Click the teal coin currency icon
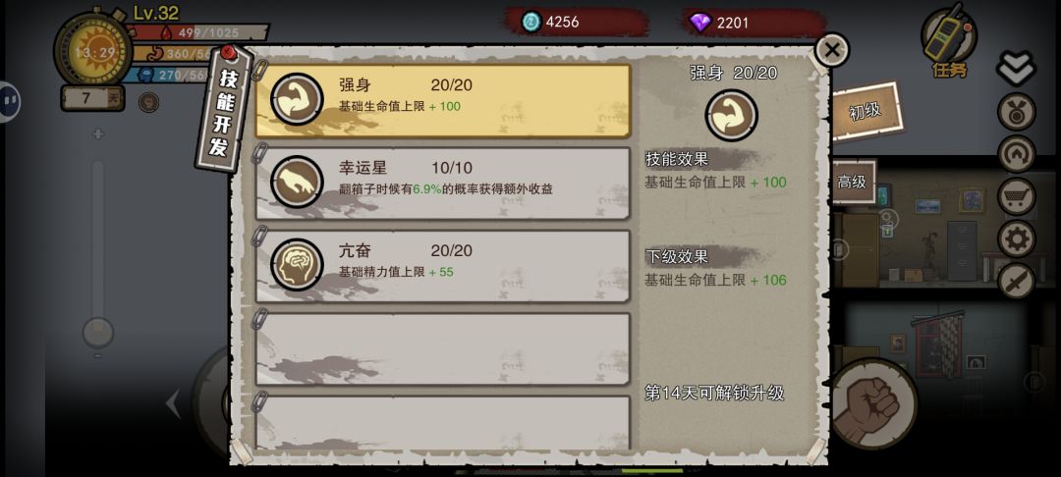This screenshot has width=1061, height=477. coord(531,22)
